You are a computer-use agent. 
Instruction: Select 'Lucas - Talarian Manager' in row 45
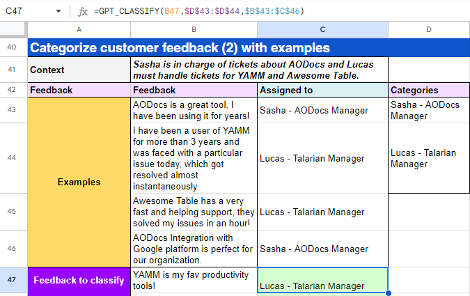click(x=322, y=212)
